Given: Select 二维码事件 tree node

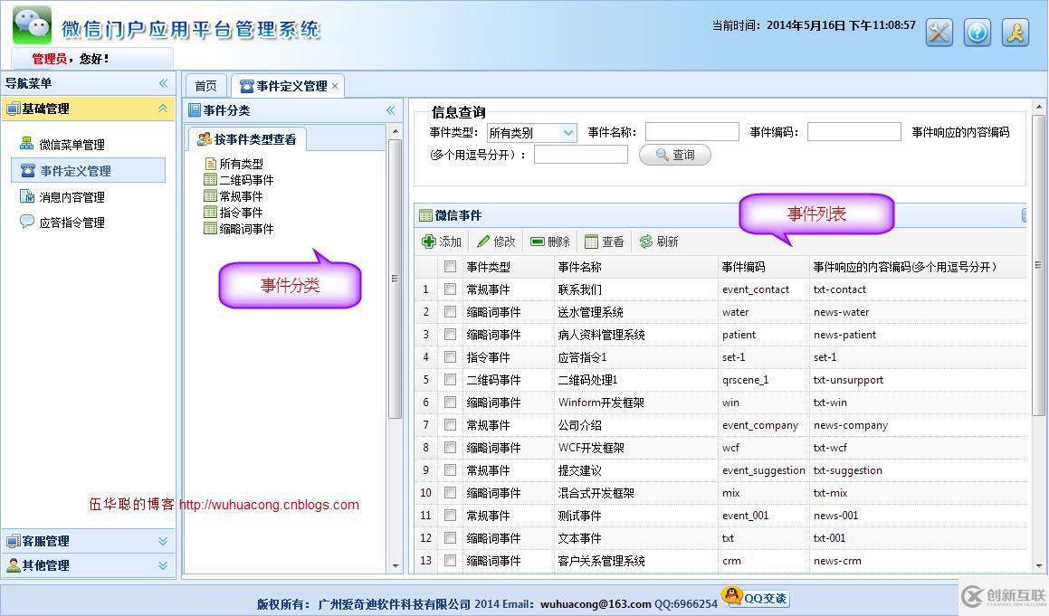Looking at the screenshot, I should [239, 180].
